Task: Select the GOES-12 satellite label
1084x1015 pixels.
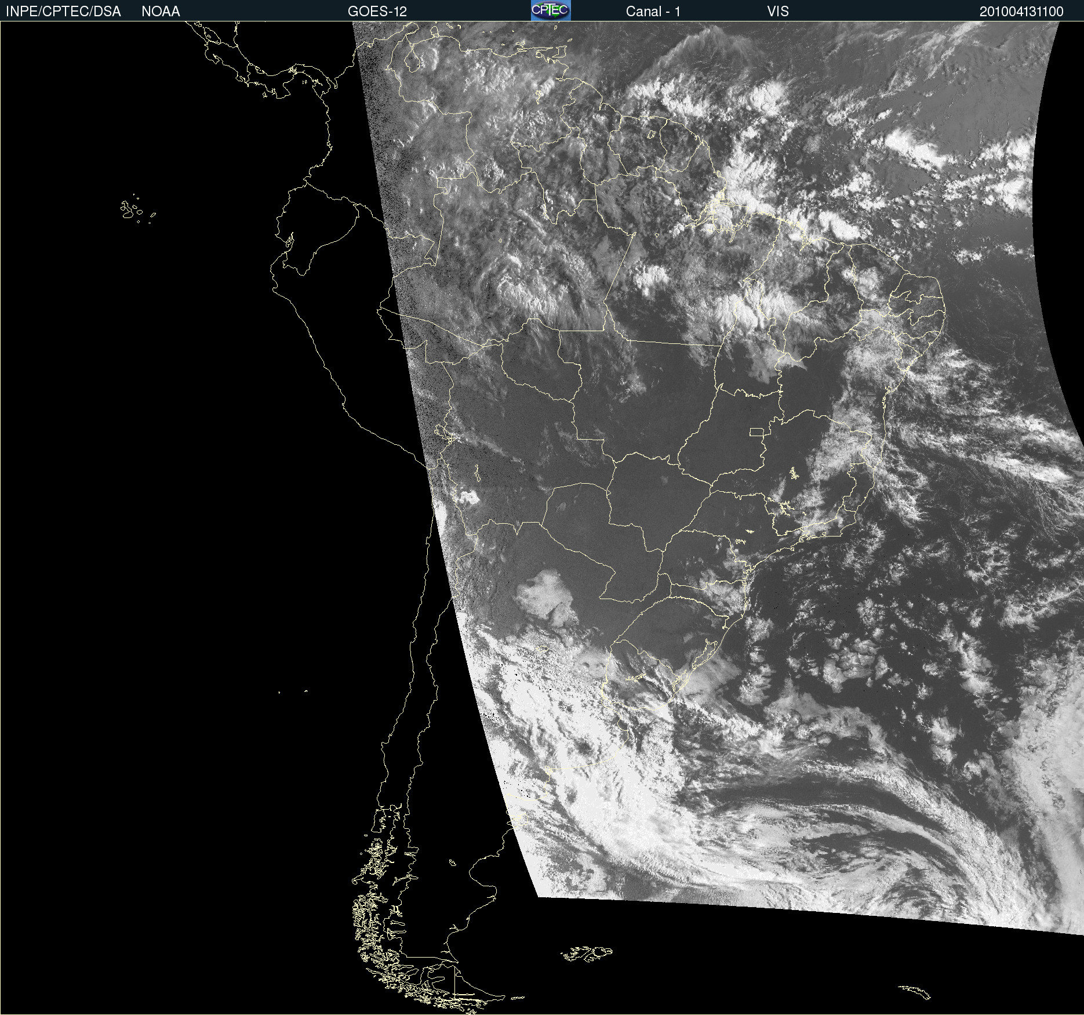Action: coord(377,12)
